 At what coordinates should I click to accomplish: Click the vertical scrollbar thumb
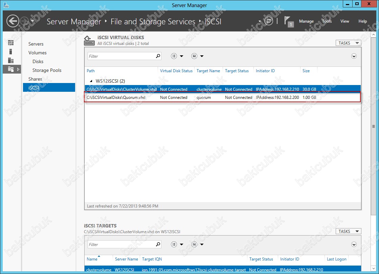(x=374, y=126)
